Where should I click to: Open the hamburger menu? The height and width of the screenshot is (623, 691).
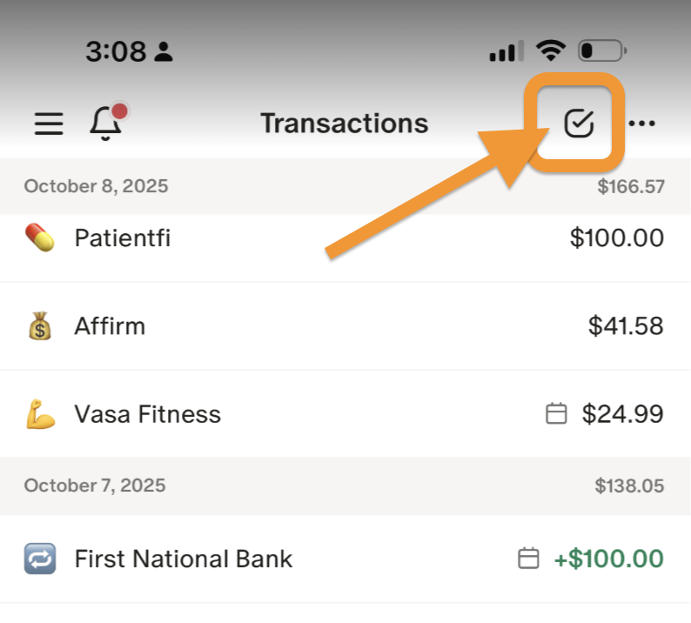[49, 124]
